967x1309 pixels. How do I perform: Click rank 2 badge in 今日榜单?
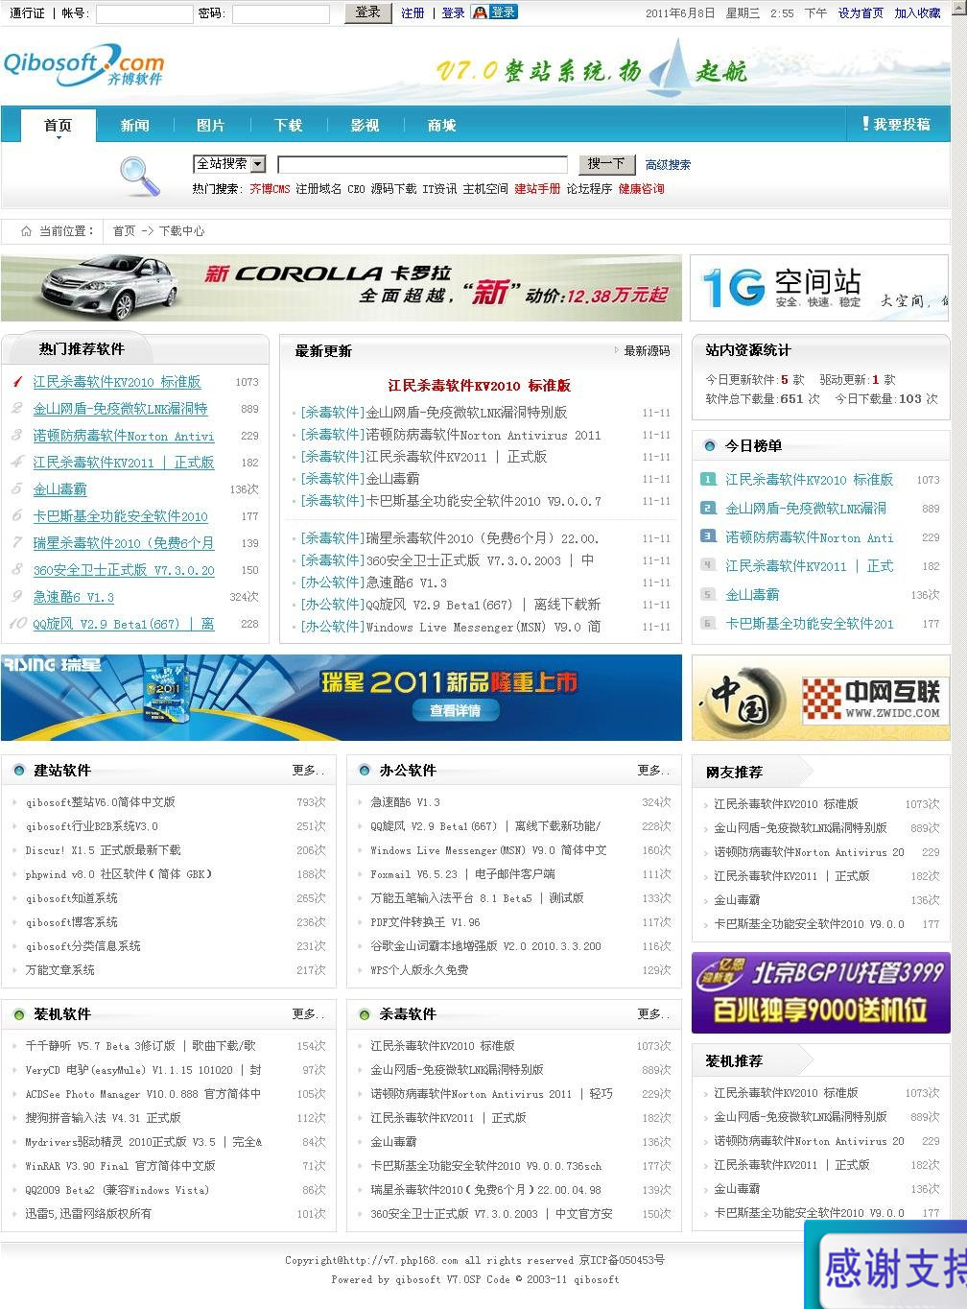(x=708, y=508)
